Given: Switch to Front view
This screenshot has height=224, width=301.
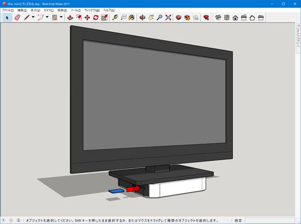Looking at the screenshot, I should 235,17.
